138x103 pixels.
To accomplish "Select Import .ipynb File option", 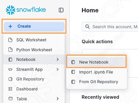I will click(97, 72).
